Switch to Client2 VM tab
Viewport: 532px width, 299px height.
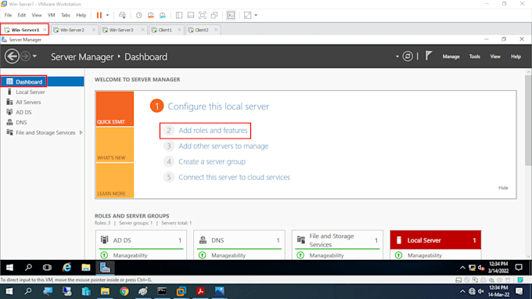click(x=202, y=30)
